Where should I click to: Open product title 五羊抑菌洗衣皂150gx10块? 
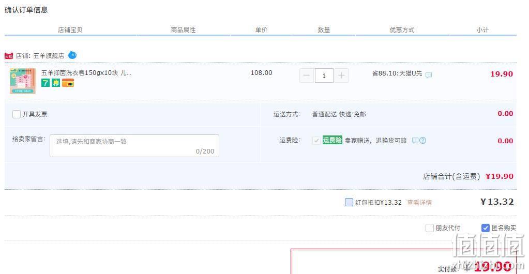pyautogui.click(x=86, y=73)
